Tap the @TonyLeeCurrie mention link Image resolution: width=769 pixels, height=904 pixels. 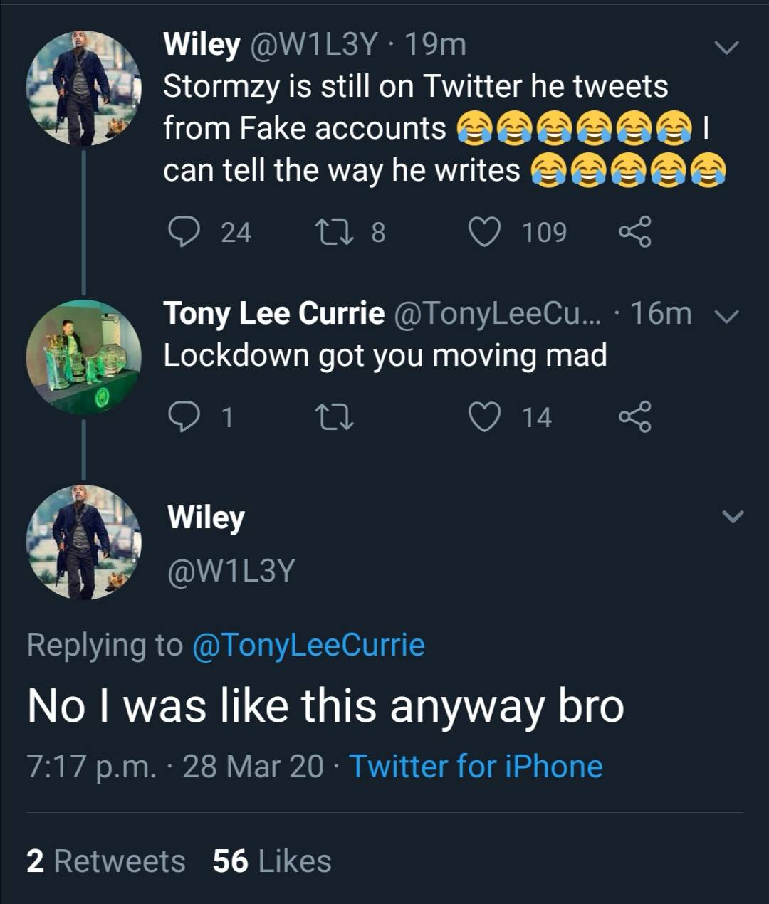point(308,645)
